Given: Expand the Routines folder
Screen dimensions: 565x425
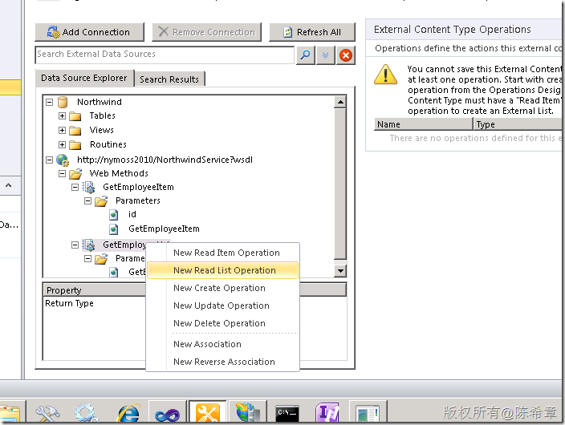Looking at the screenshot, I should coord(62,145).
